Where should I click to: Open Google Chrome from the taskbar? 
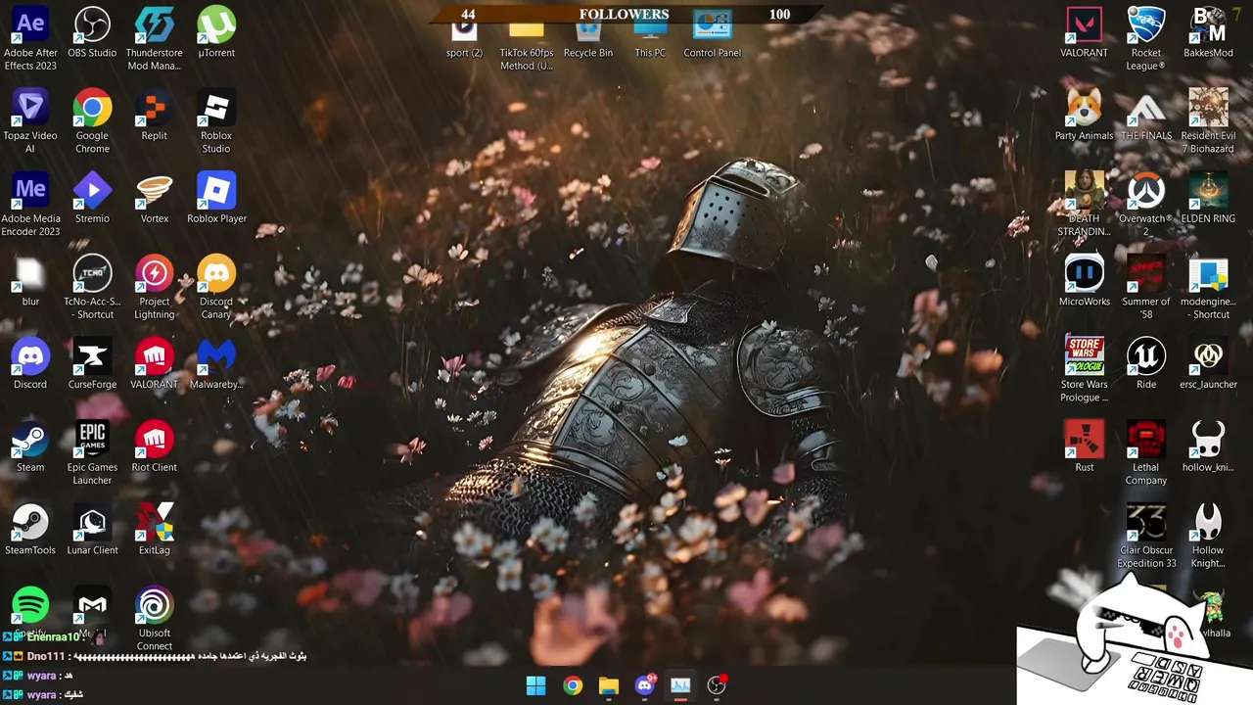573,685
